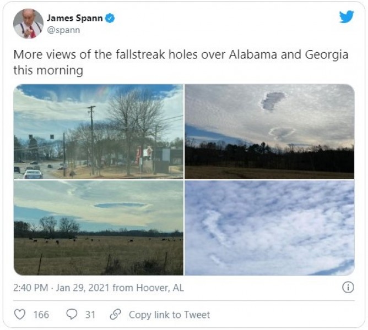Click the chain link copy icon
This screenshot has width=368, height=330.
point(115,315)
